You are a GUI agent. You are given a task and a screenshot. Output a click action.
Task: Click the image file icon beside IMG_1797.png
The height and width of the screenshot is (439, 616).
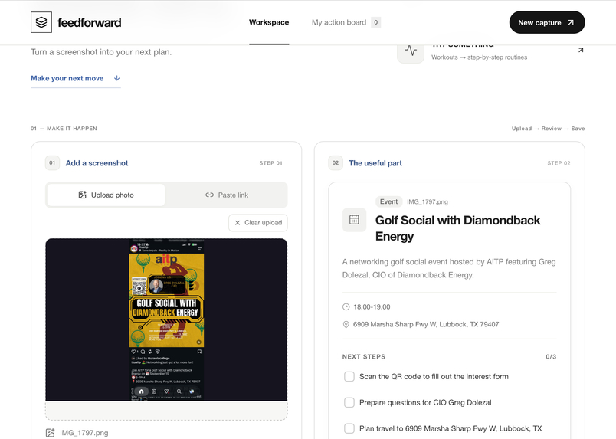(x=51, y=433)
